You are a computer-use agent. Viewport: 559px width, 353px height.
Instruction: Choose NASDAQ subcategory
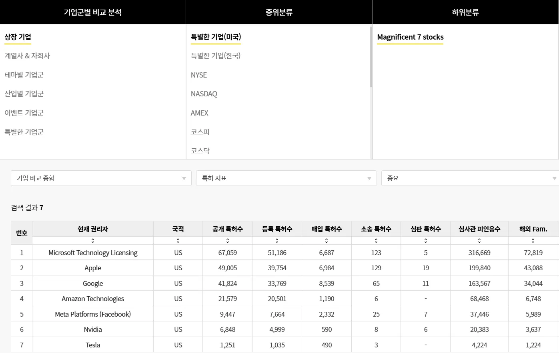[x=204, y=94]
